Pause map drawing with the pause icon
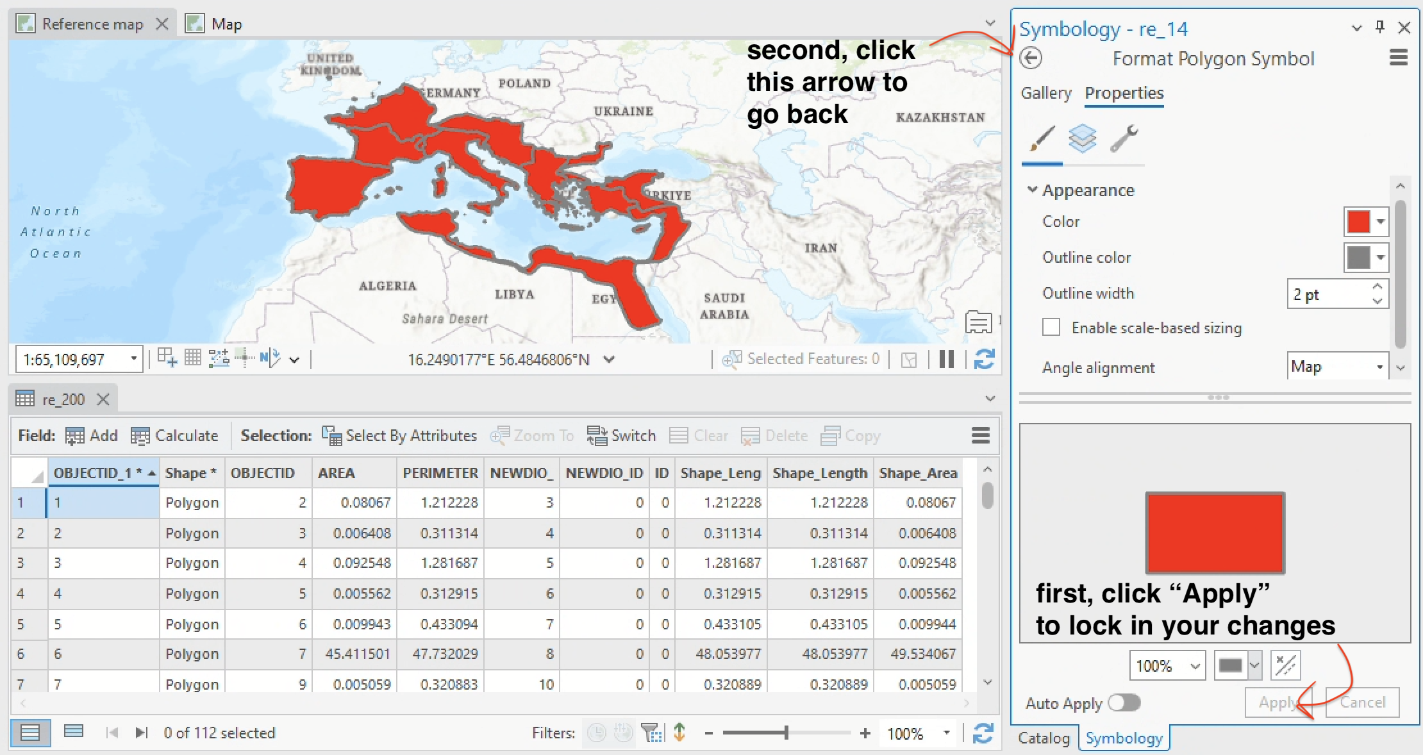 (x=946, y=359)
